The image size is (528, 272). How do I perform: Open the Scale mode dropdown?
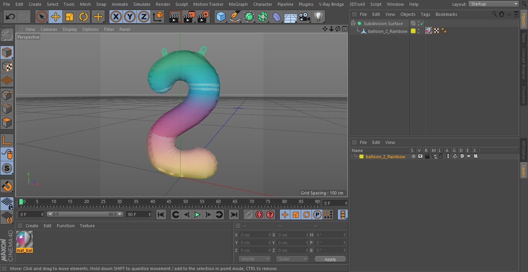(292, 259)
